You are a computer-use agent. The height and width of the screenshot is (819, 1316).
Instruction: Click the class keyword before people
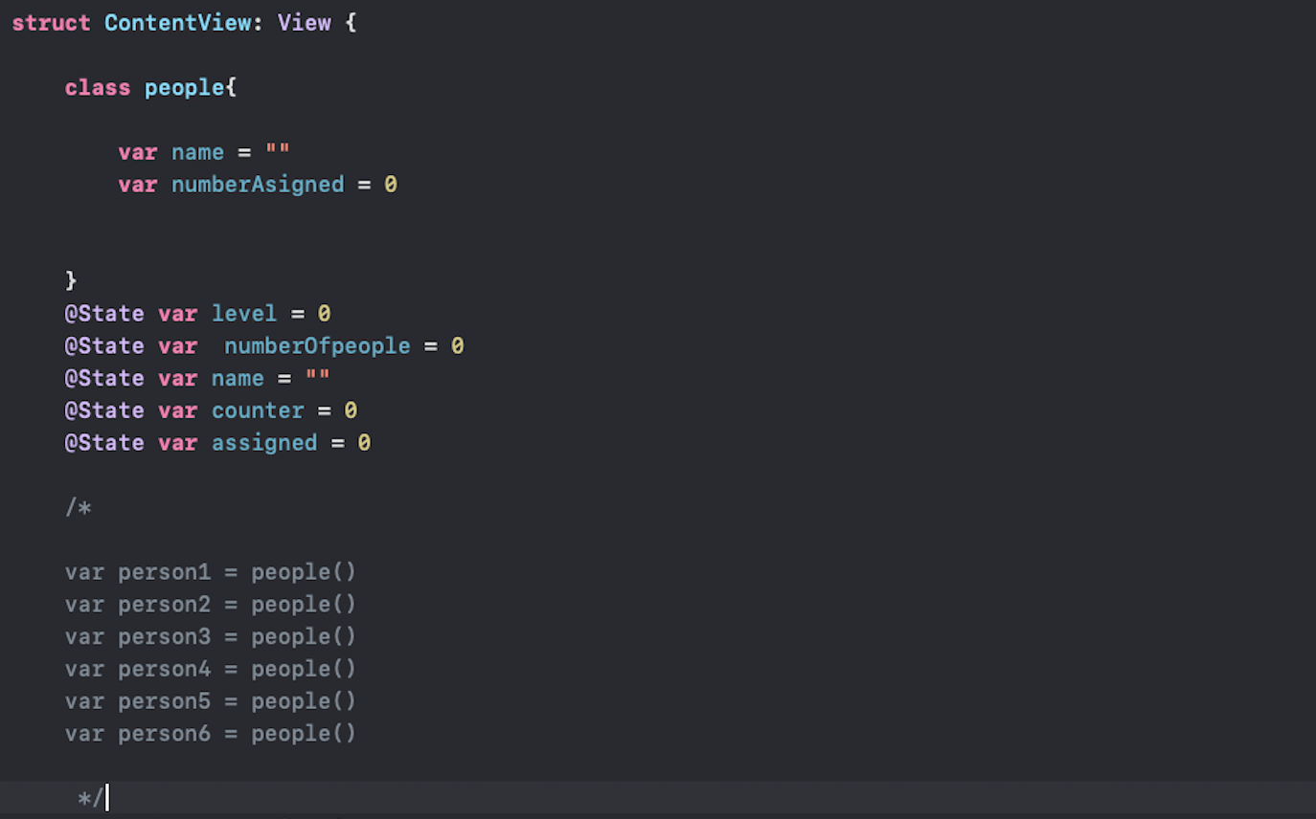click(x=97, y=87)
